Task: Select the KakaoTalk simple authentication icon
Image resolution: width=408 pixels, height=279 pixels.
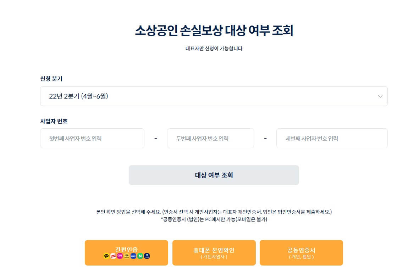Action: pyautogui.click(x=106, y=256)
